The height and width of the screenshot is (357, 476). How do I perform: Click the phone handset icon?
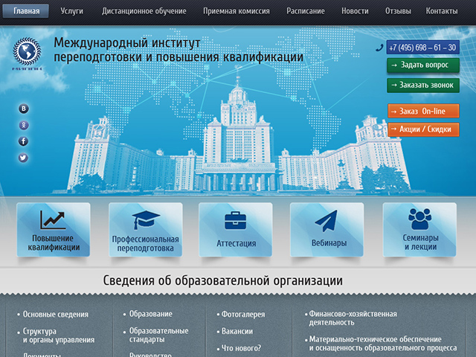click(379, 48)
